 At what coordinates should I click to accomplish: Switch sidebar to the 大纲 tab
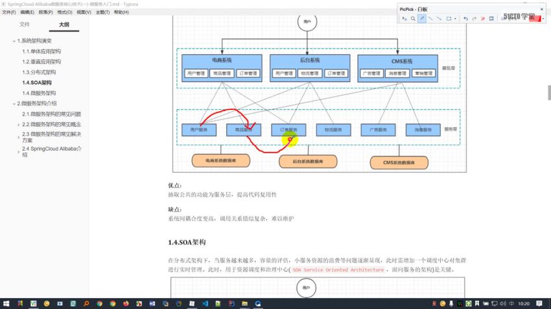(64, 25)
